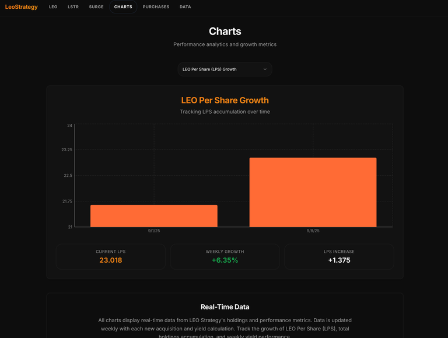Switch to the DATA tab

[x=185, y=7]
